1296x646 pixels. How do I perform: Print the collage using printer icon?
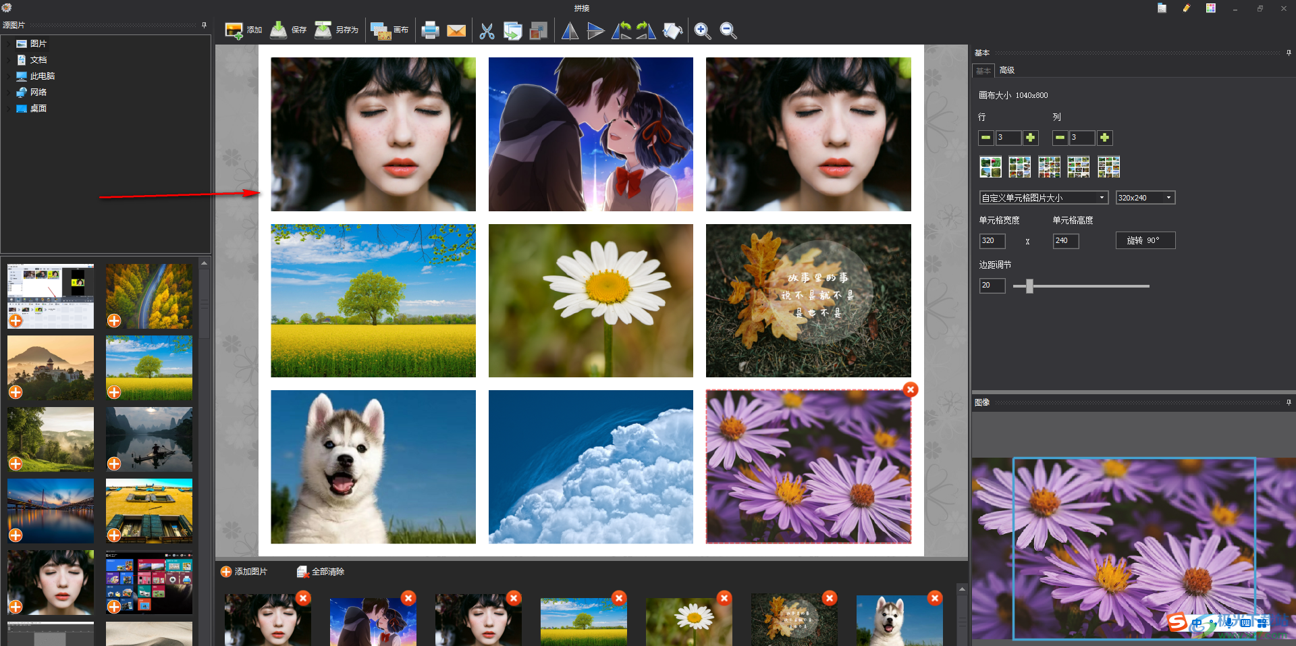pos(430,30)
